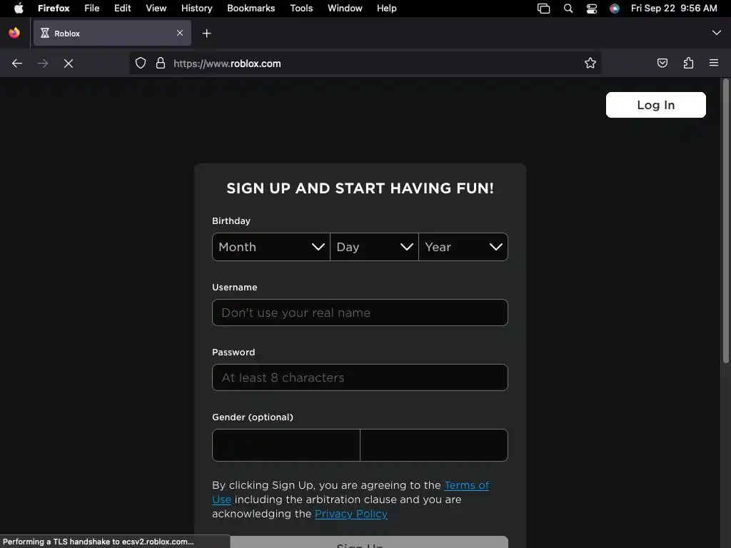Open Control Center in the menu bar

click(592, 8)
